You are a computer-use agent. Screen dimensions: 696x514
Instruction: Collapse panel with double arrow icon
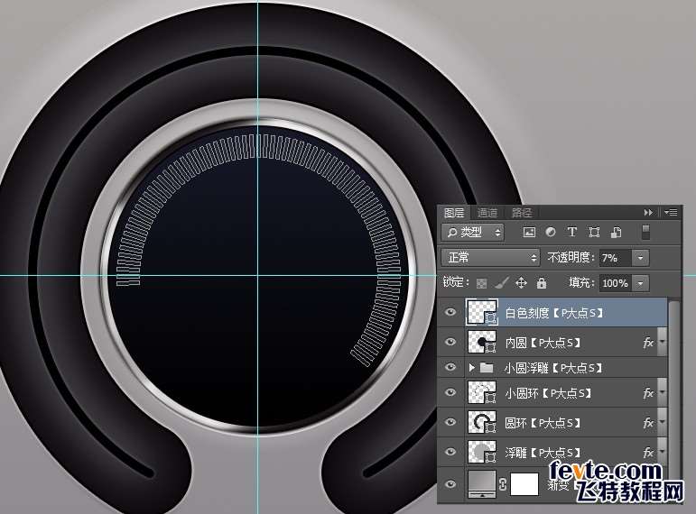pyautogui.click(x=648, y=213)
